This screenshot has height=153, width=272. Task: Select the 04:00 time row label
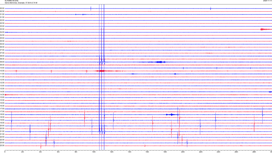(x=2, y=32)
